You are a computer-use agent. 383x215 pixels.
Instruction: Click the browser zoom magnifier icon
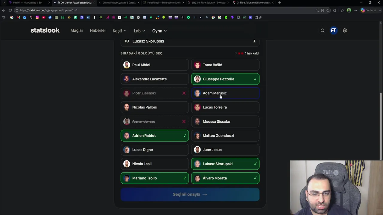[317, 10]
